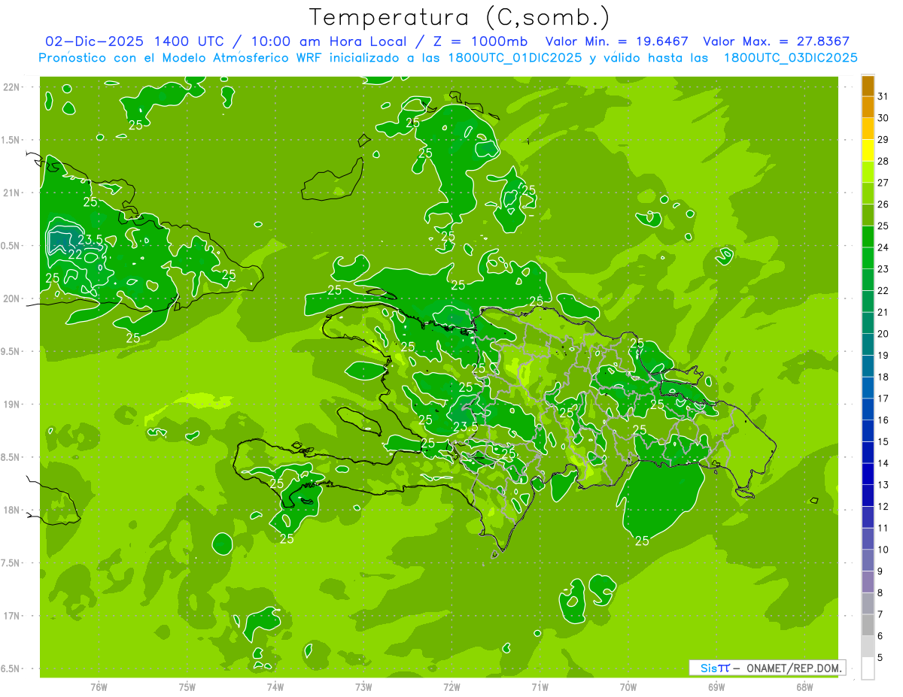Pick the green swatch between 24 and 25

[868, 236]
